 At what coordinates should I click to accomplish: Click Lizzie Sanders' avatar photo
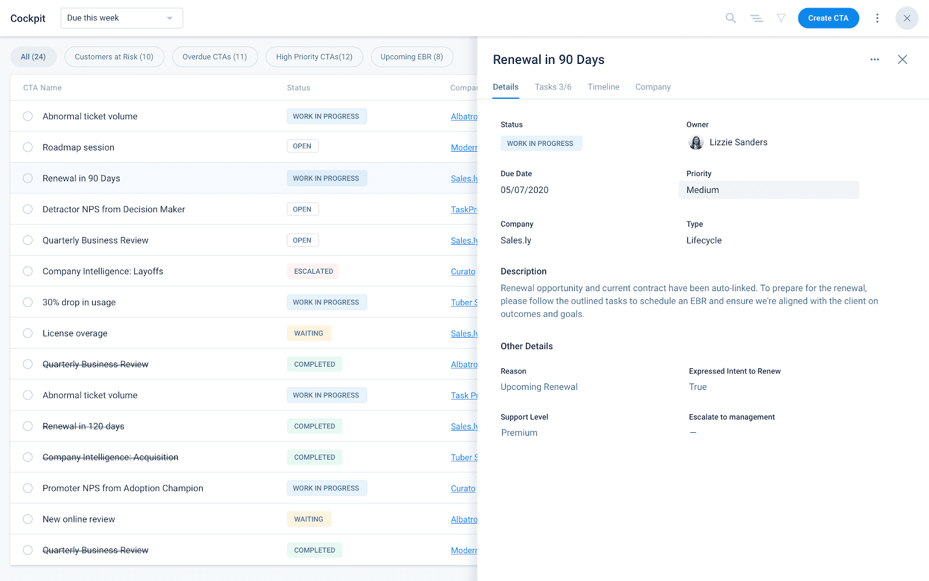pyautogui.click(x=696, y=142)
